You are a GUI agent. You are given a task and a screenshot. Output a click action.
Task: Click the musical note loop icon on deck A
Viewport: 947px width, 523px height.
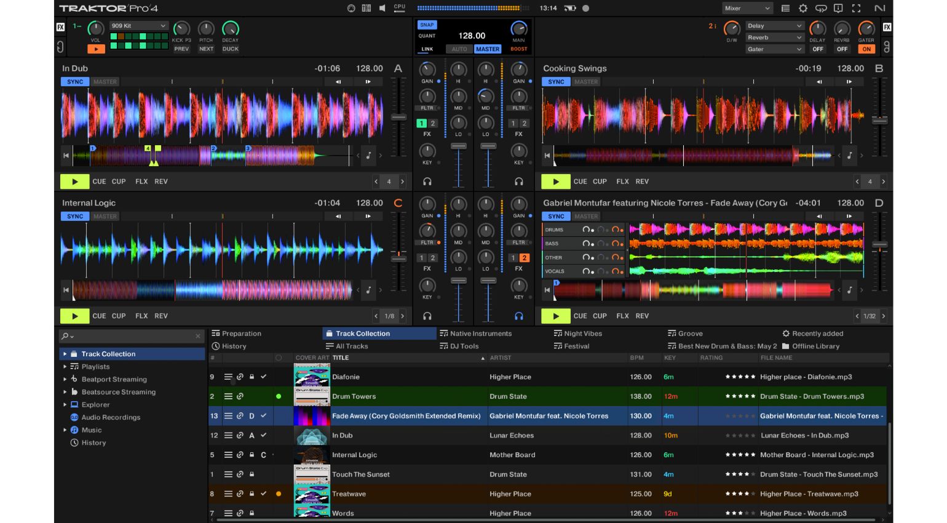[368, 156]
